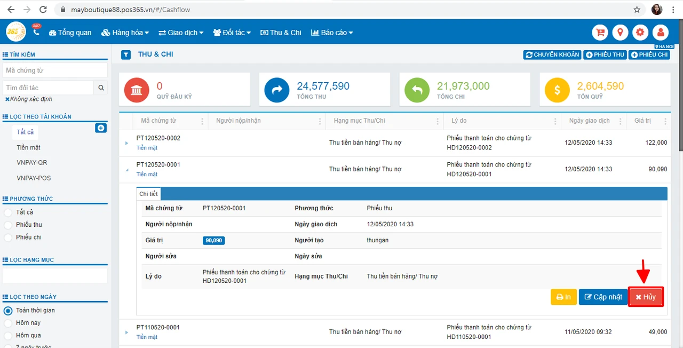Add new account with plus icon
Viewport: 683px width, 348px height.
click(x=101, y=128)
